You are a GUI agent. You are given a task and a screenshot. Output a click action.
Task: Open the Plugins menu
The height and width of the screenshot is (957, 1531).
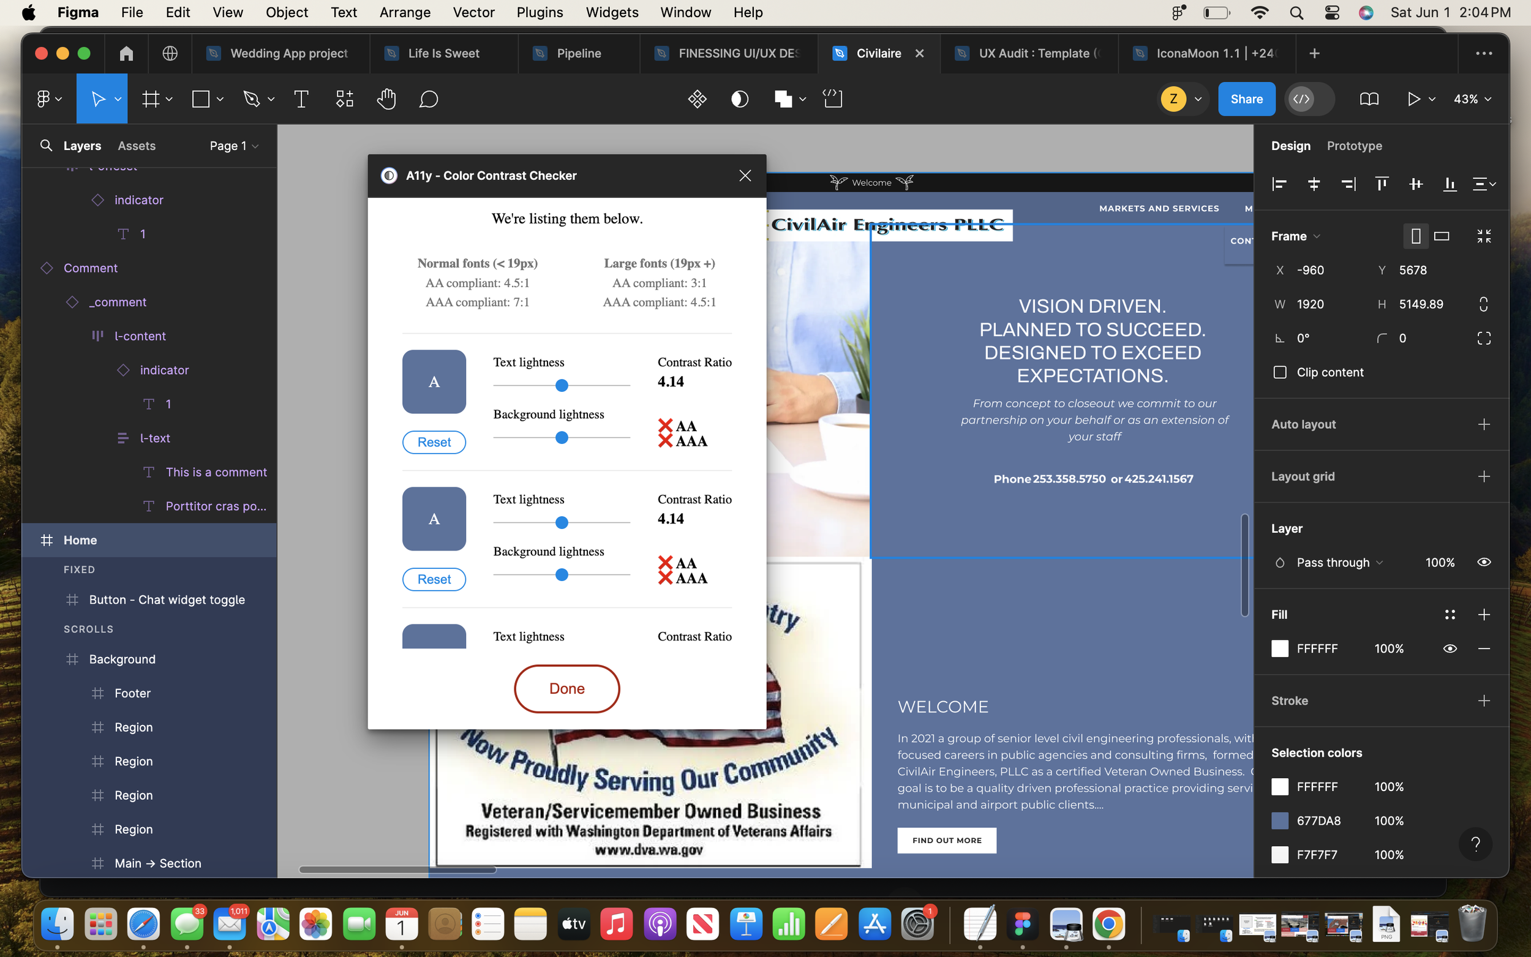click(x=540, y=12)
